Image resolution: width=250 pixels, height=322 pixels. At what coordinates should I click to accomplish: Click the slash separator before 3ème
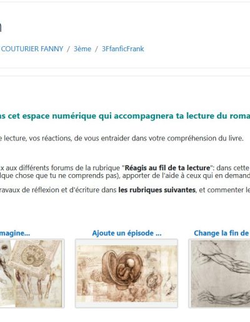[68, 49]
